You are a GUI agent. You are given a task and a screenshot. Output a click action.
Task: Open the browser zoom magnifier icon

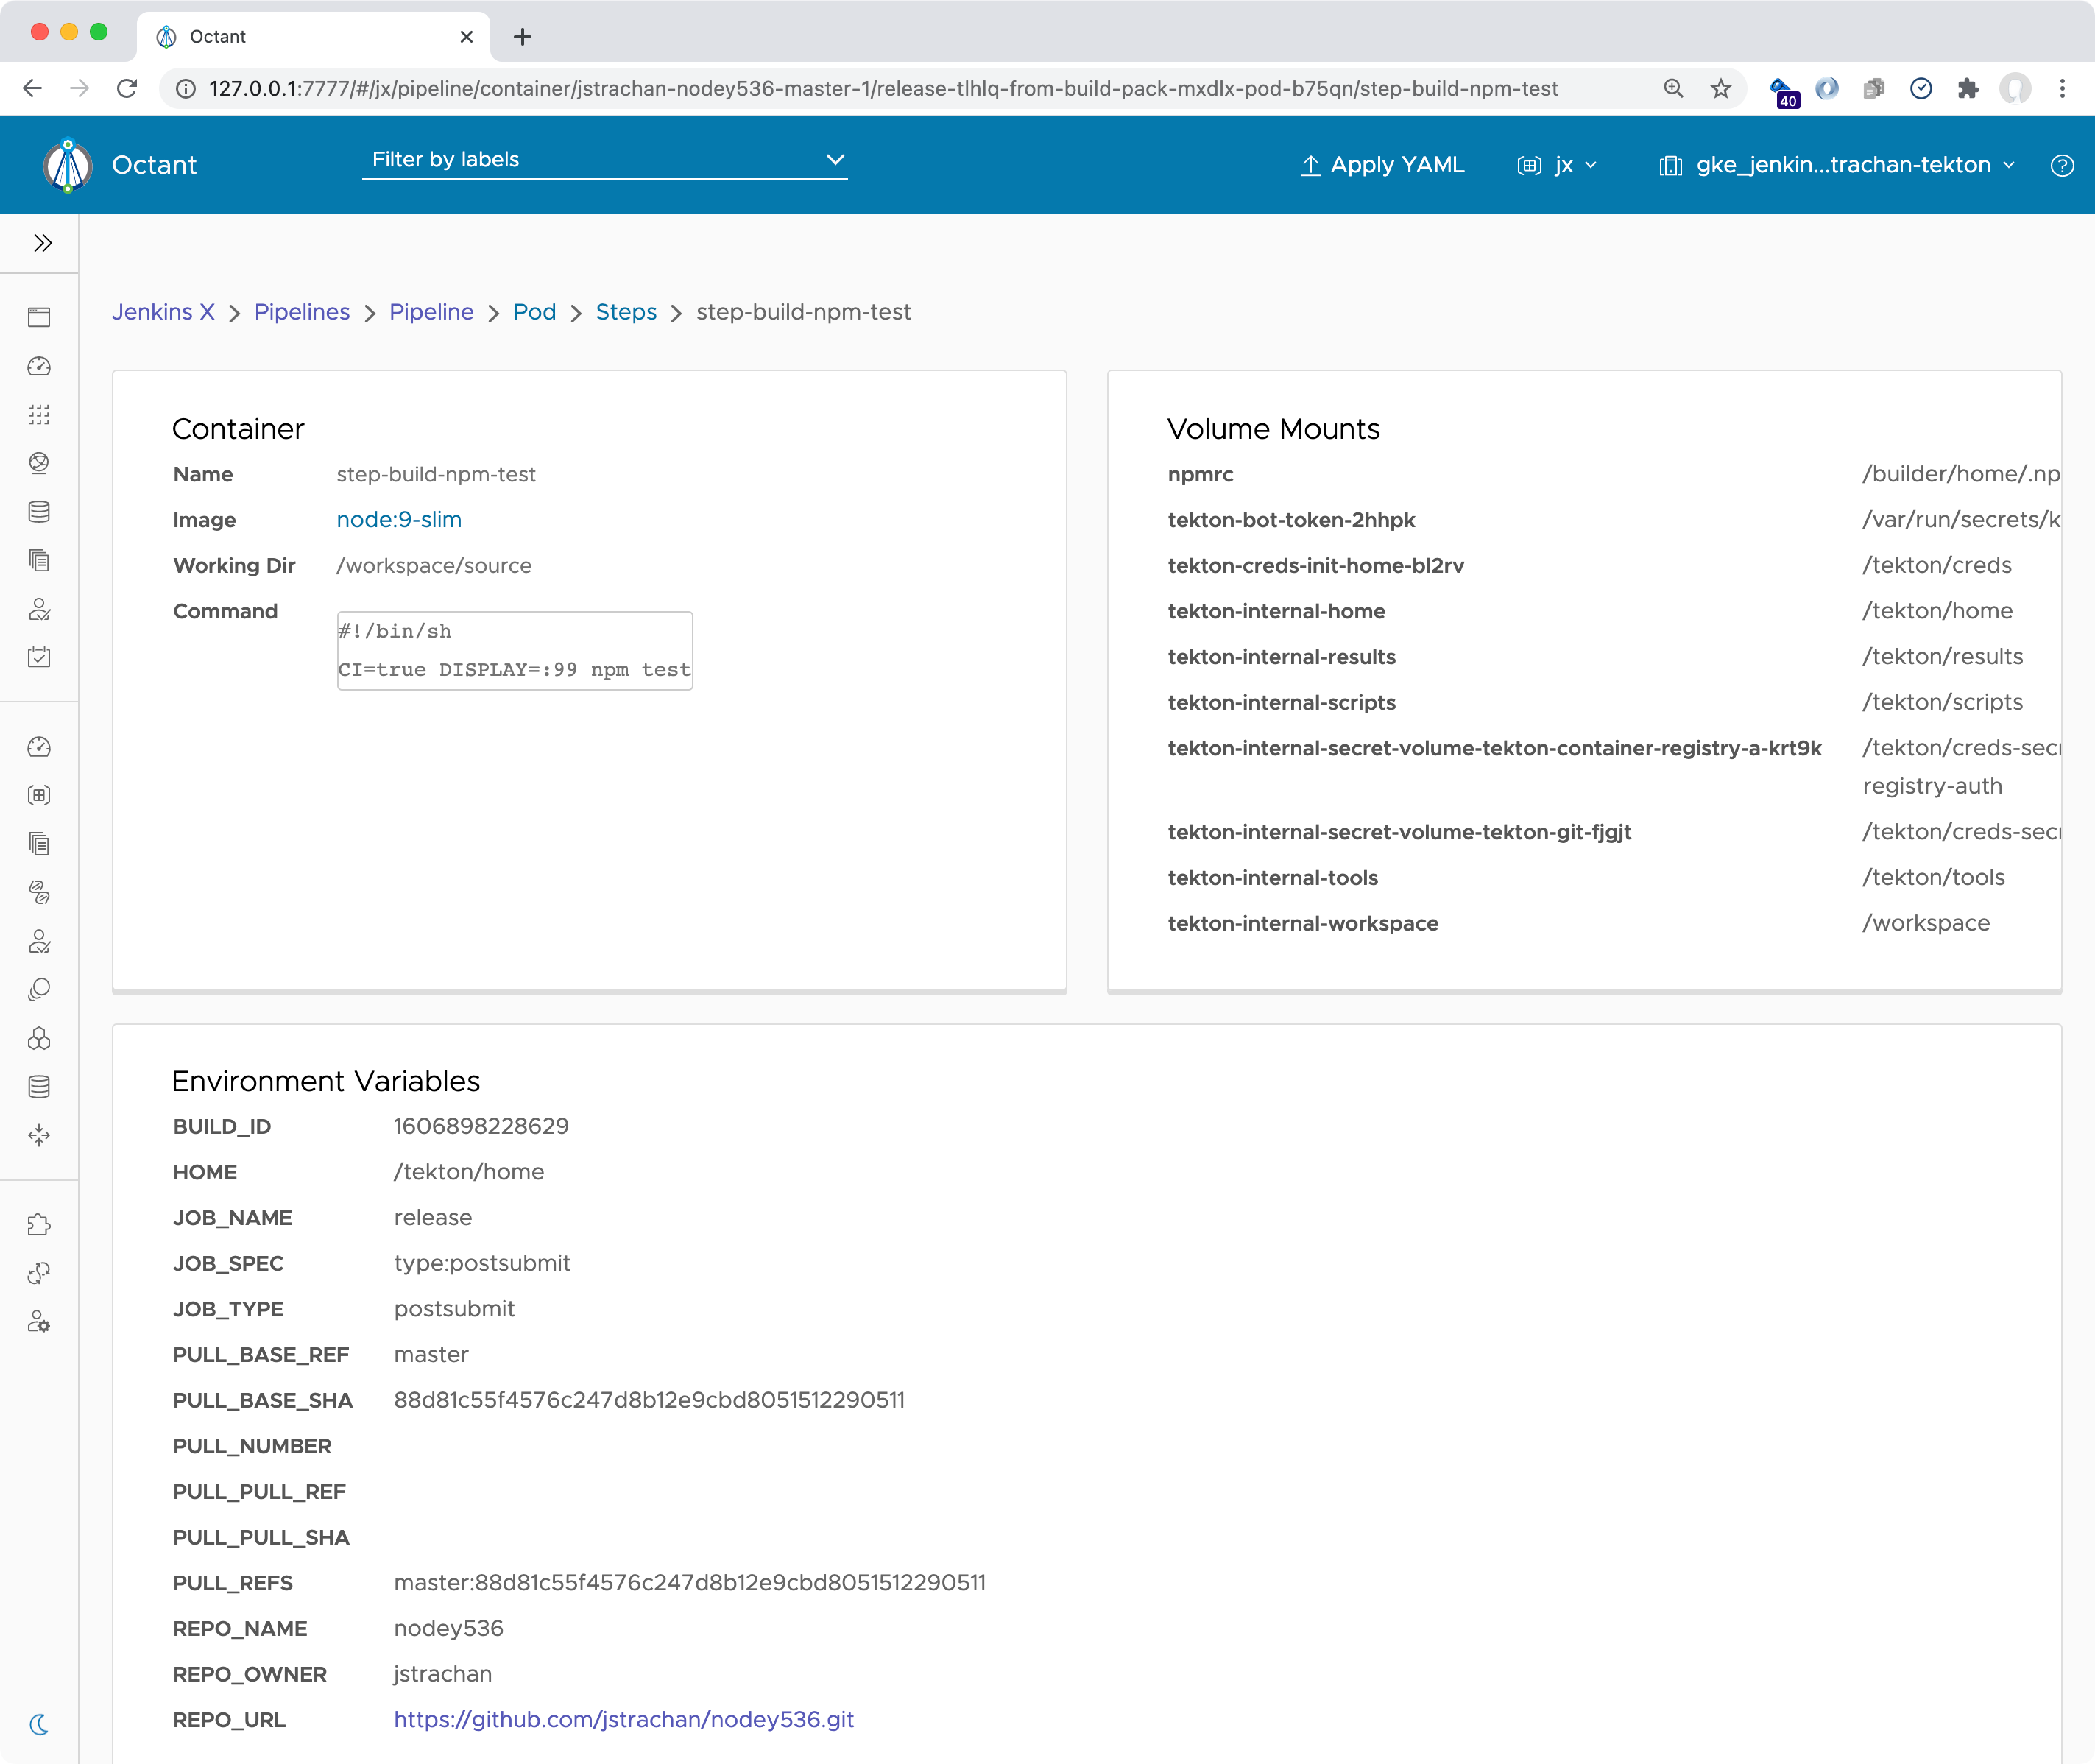coord(1673,88)
